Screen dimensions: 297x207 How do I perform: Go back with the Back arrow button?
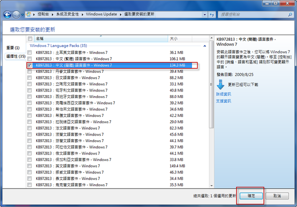click(x=7, y=14)
